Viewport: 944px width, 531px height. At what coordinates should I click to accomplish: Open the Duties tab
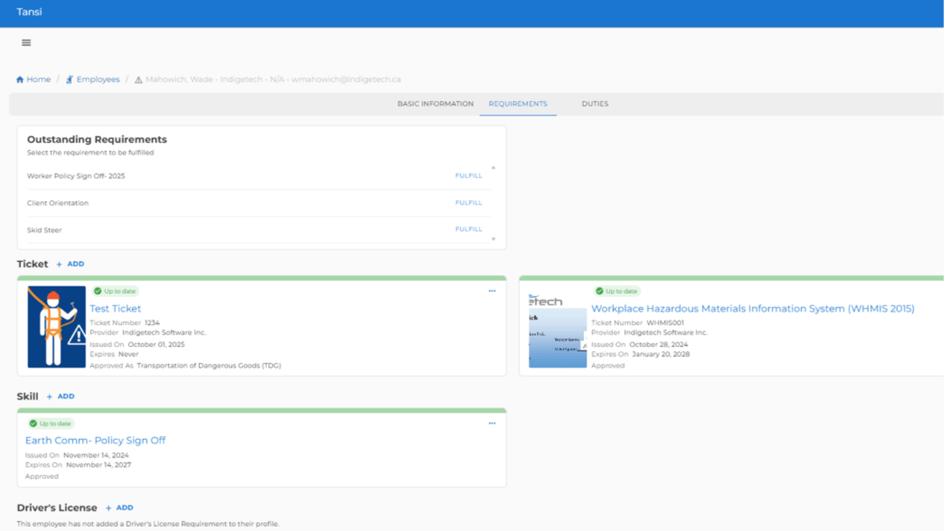click(x=595, y=104)
